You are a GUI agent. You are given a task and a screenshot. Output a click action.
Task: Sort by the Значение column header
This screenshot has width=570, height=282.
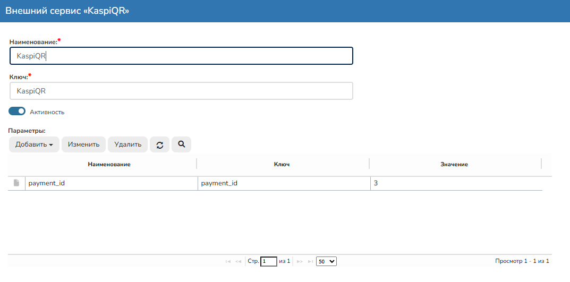(454, 165)
